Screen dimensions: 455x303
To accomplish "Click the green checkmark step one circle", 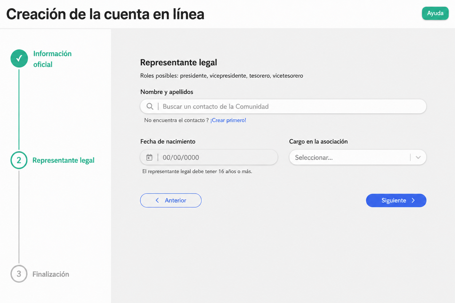I will click(x=19, y=59).
